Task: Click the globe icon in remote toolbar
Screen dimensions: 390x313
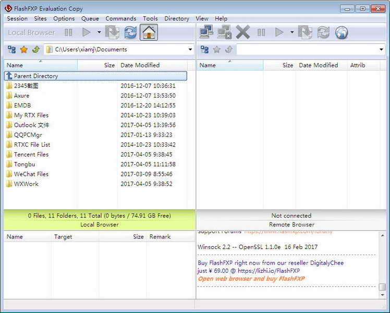Action: click(341, 32)
